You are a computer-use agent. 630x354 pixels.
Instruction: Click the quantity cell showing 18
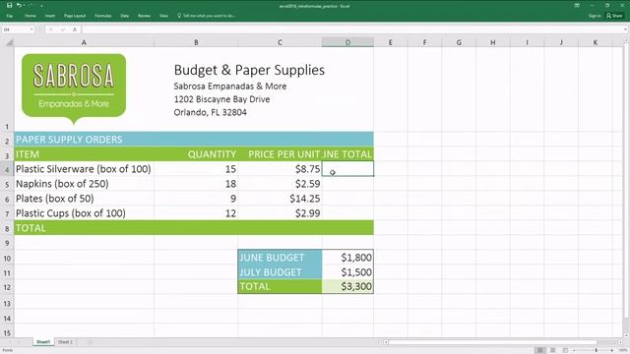click(x=196, y=184)
